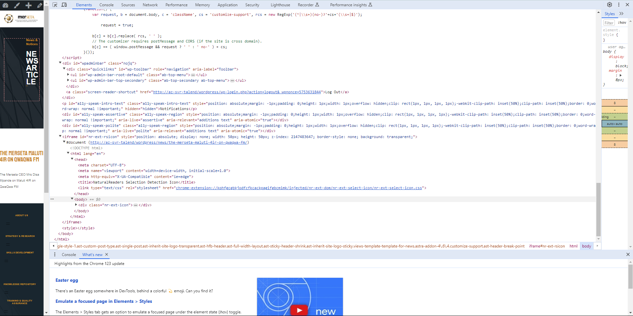633x316 pixels.
Task: Open the Easter egg highlight link
Action: coord(67,280)
